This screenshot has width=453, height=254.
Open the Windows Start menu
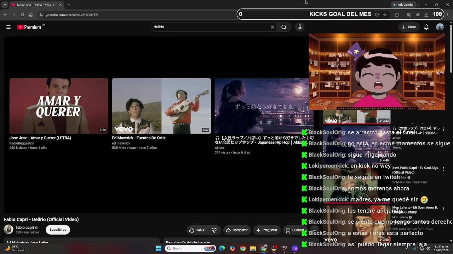click(159, 248)
